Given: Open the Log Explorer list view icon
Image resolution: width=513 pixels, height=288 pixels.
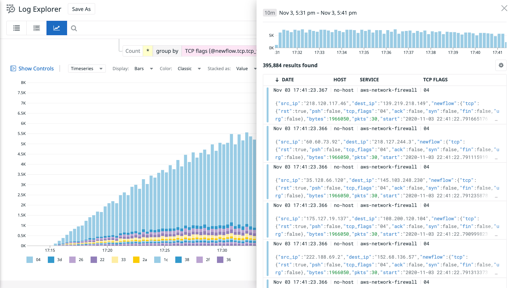Looking at the screenshot, I should point(16,28).
